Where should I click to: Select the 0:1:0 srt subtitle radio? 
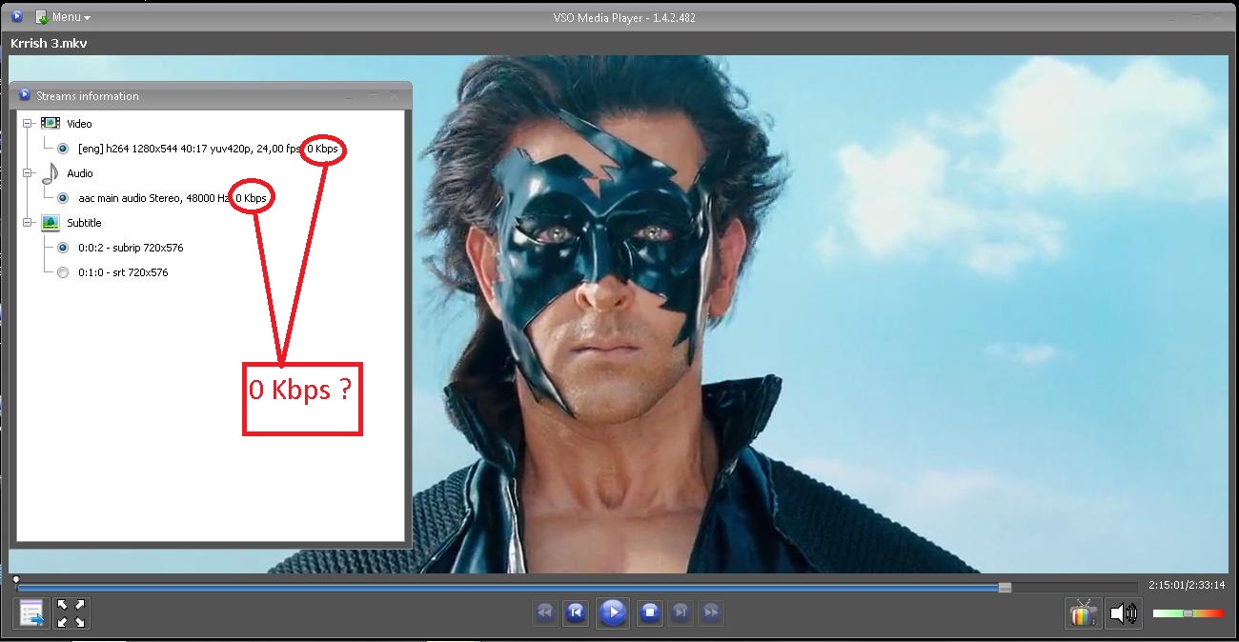pos(63,272)
